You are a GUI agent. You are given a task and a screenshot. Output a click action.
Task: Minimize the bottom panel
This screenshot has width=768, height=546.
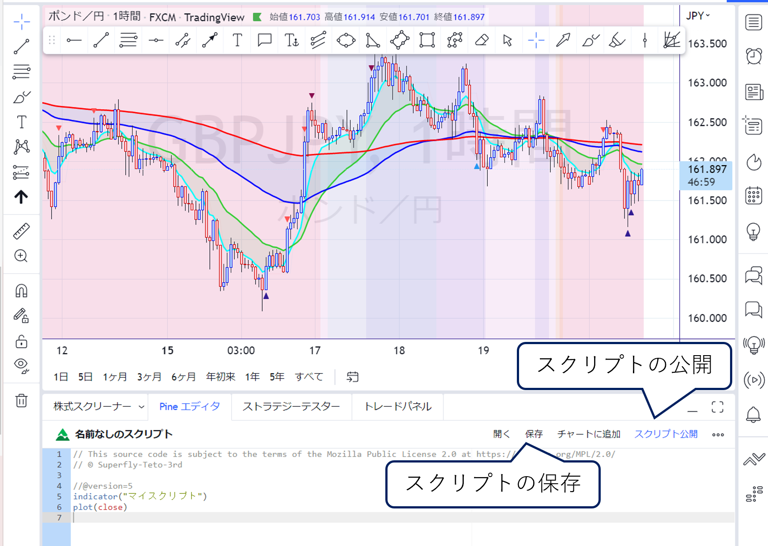(x=693, y=411)
